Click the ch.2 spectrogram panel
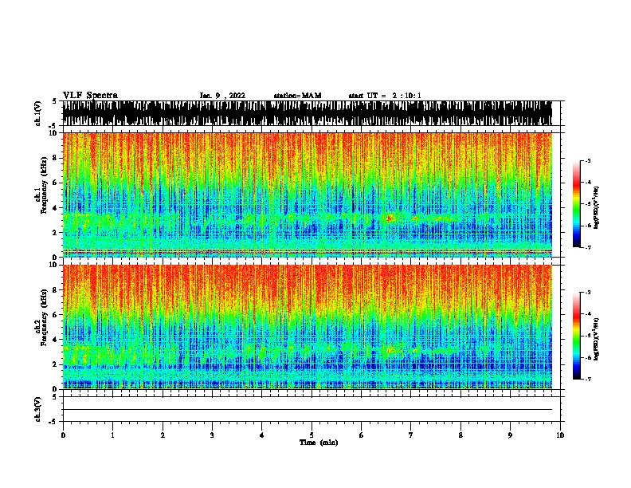Image resolution: width=631 pixels, height=488 pixels. pyautogui.click(x=308, y=327)
